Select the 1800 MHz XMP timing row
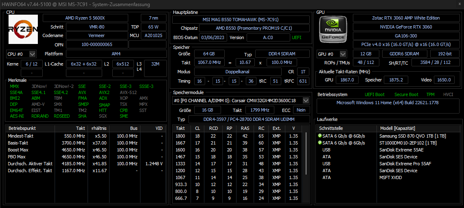The width and height of the screenshot is (464, 208). 238,136
